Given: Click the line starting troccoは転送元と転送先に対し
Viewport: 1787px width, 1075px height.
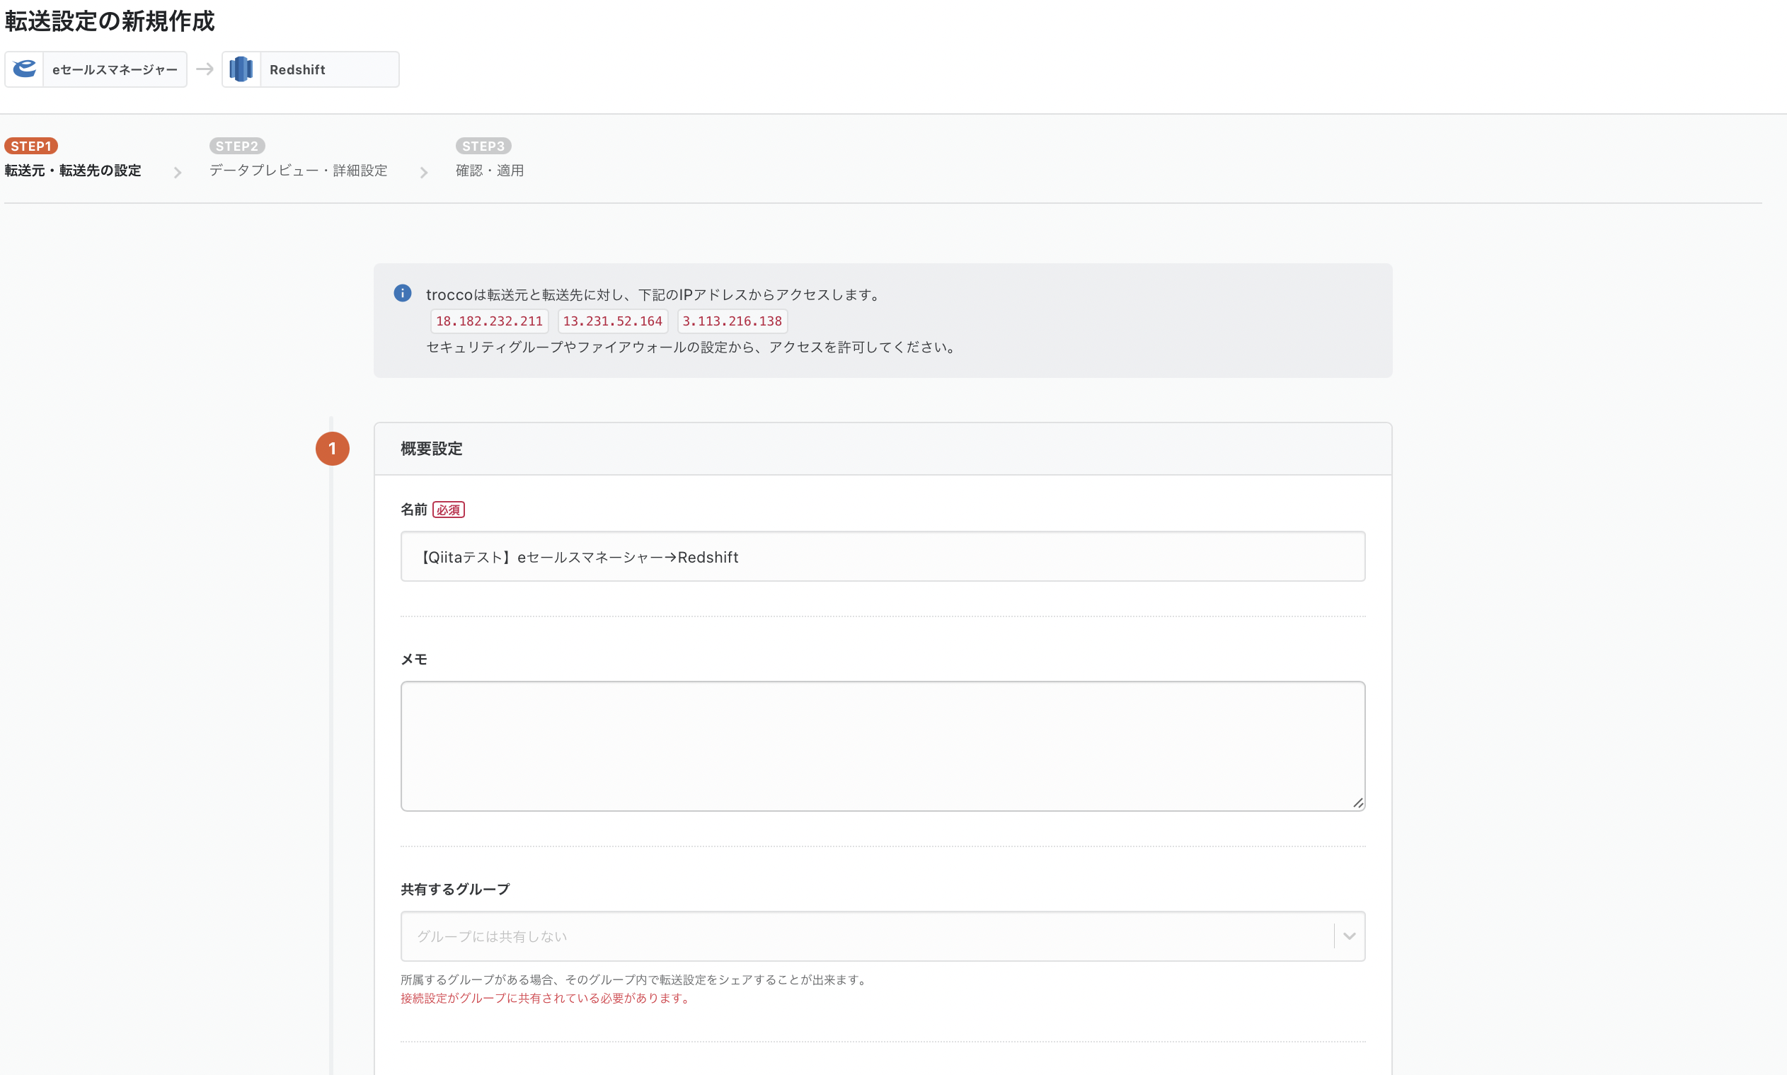Looking at the screenshot, I should (x=655, y=295).
